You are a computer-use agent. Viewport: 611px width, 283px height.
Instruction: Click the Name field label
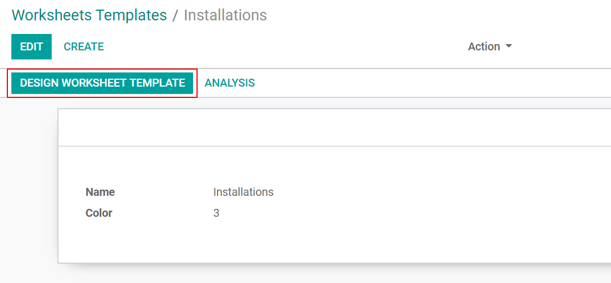point(100,192)
